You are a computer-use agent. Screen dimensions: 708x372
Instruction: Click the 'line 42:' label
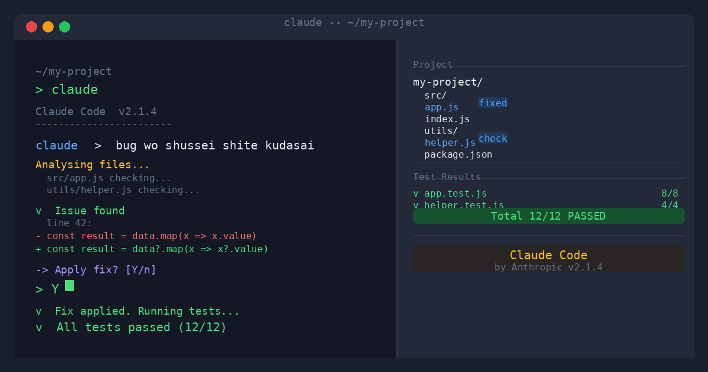(x=70, y=223)
